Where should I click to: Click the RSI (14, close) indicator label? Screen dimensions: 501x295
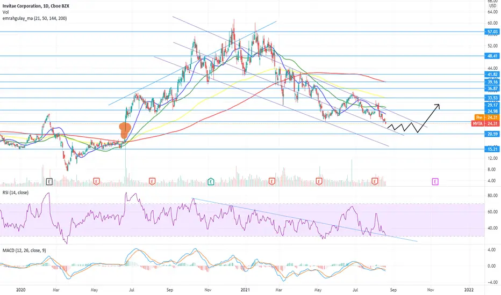coord(16,193)
